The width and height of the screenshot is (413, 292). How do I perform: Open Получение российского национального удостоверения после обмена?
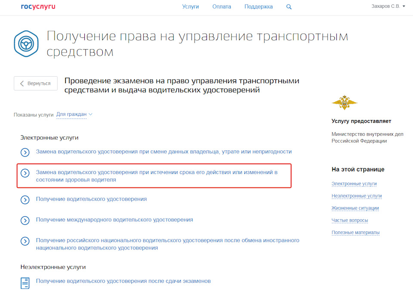click(x=167, y=244)
